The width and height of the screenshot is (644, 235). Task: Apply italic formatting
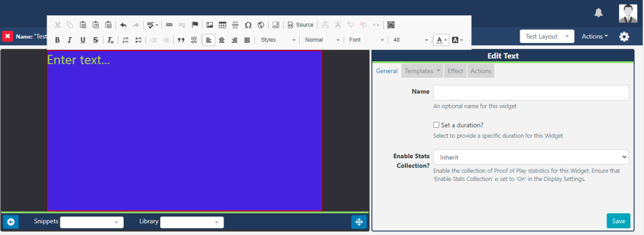(70, 40)
